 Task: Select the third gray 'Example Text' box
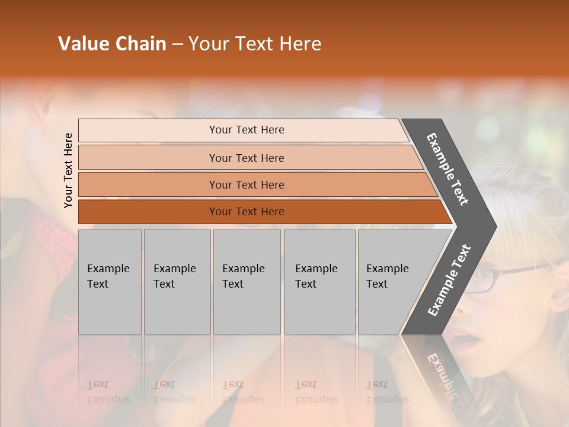pos(247,282)
